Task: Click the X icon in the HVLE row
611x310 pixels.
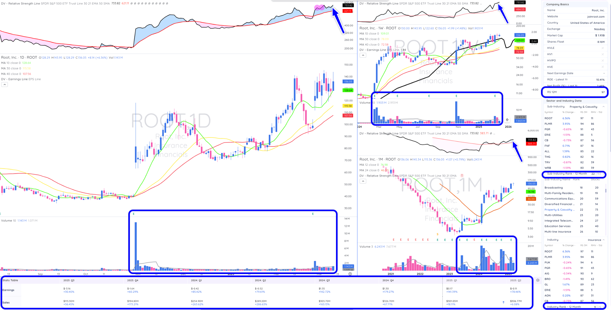Action: (602, 48)
